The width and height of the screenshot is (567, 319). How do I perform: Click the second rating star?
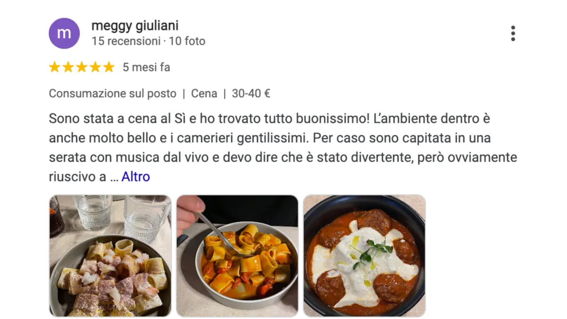(x=68, y=67)
